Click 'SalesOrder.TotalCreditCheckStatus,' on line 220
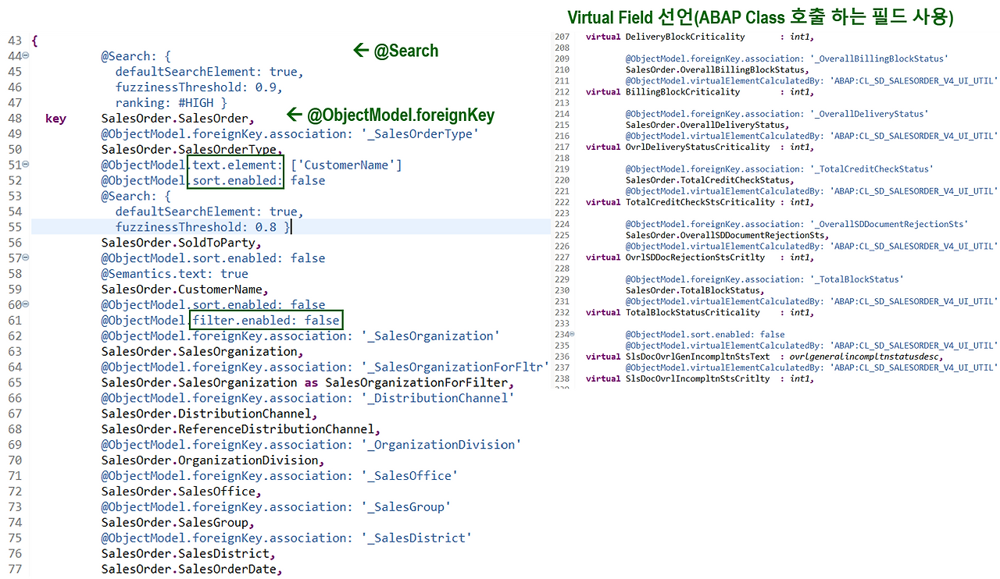This screenshot has height=579, width=1000. click(709, 180)
